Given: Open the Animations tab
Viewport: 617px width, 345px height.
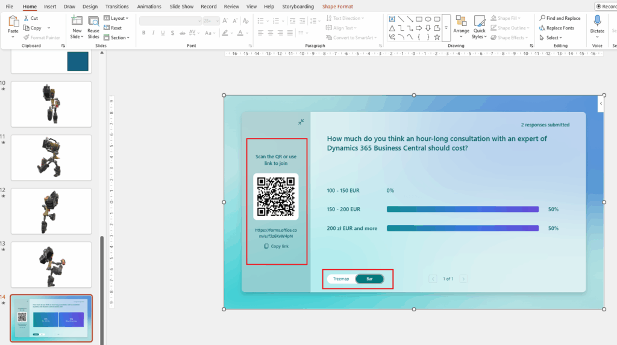Looking at the screenshot, I should click(149, 7).
